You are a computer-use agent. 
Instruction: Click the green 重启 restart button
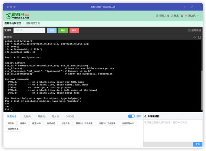point(63,30)
